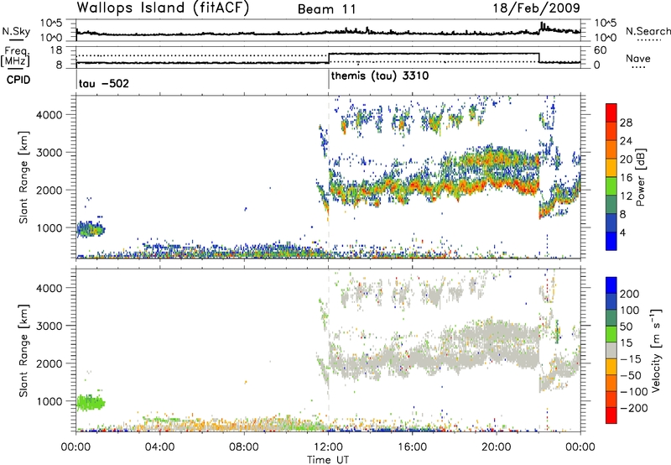Click the green velocity patch near 1000 km
The width and height of the screenshot is (671, 465).
tap(91, 403)
